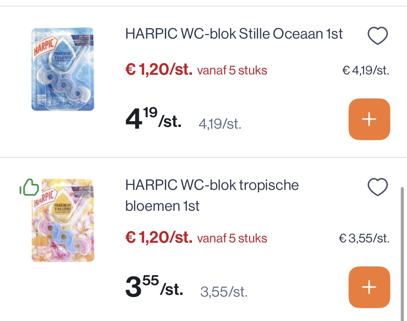Click the vanaf 5 stuks discount text
The image size is (407, 321).
click(232, 70)
